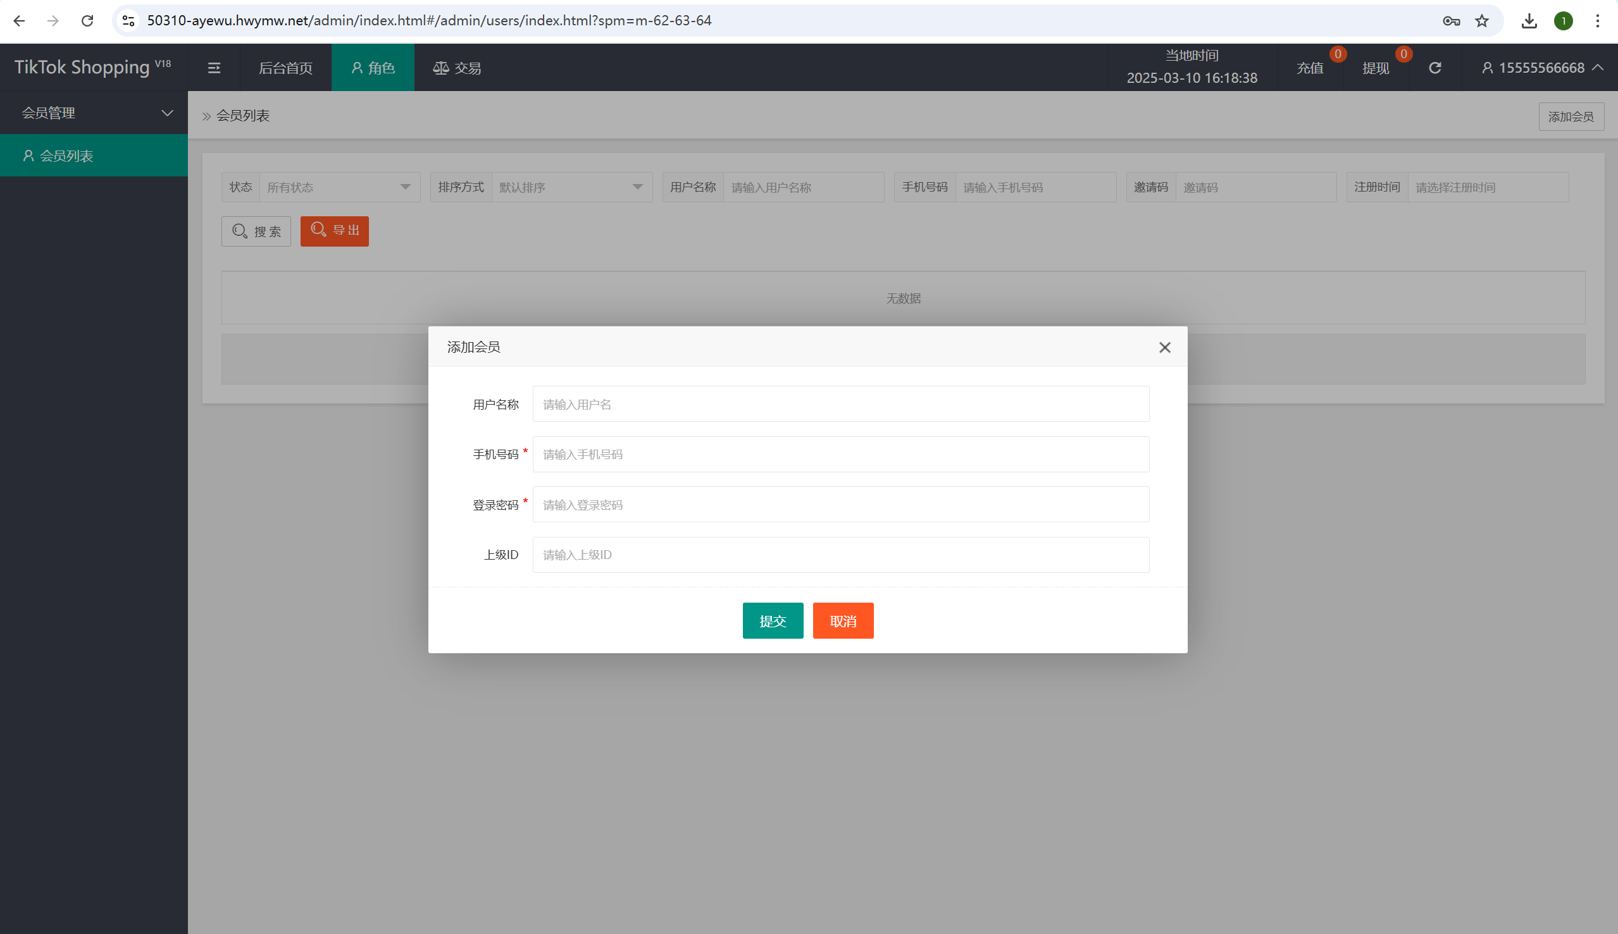This screenshot has height=934, width=1618.
Task: Open the browser three-dot menu
Action: point(1598,20)
